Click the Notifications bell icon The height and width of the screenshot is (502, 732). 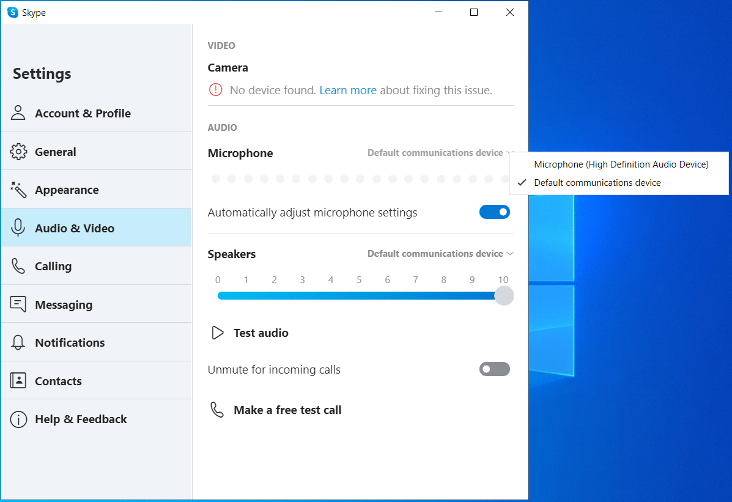18,342
